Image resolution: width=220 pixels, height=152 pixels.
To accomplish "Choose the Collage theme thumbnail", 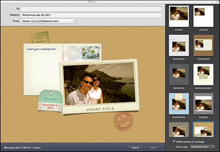I will (203, 104).
